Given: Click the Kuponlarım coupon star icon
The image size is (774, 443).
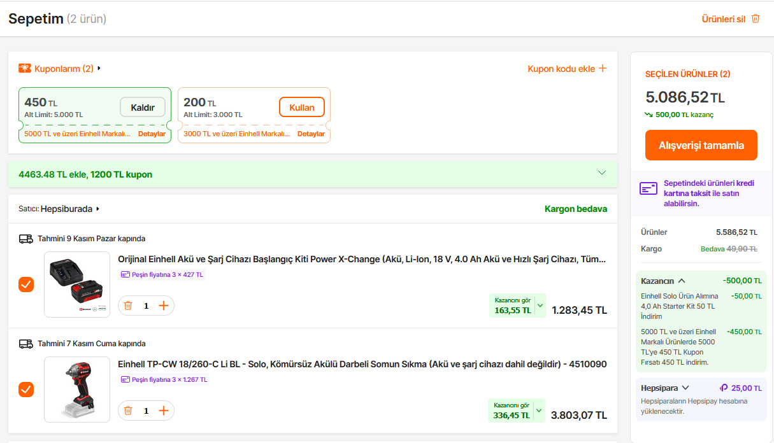Looking at the screenshot, I should [25, 68].
